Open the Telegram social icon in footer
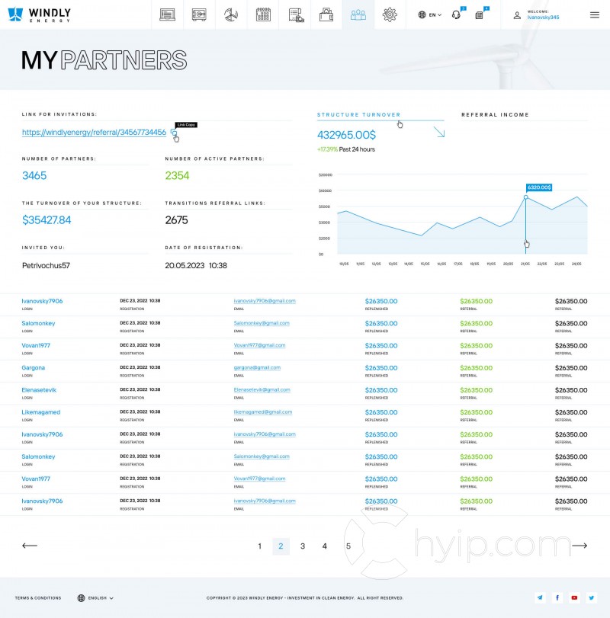This screenshot has height=618, width=610. click(x=540, y=597)
